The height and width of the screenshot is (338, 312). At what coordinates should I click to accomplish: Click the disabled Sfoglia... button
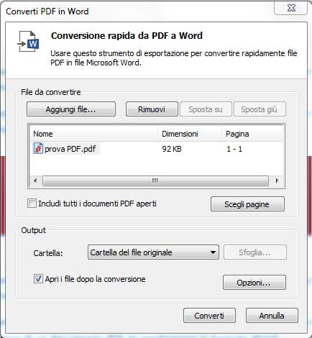(x=255, y=252)
